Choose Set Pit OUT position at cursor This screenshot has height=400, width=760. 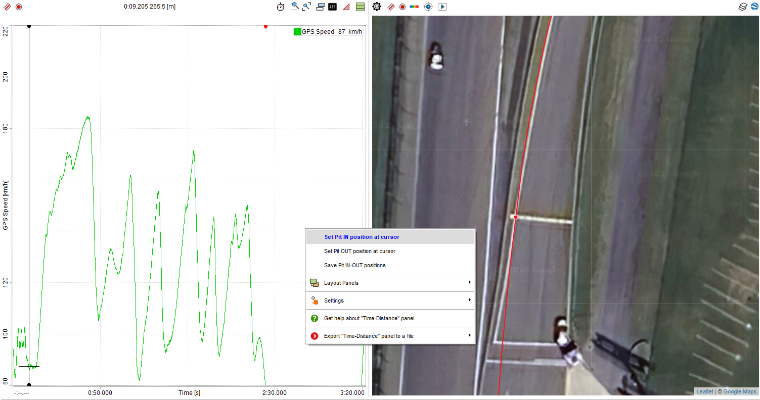(360, 251)
